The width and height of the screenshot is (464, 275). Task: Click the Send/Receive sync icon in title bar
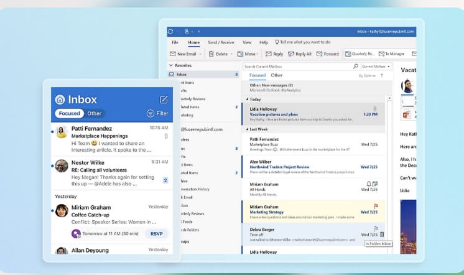[x=170, y=31]
